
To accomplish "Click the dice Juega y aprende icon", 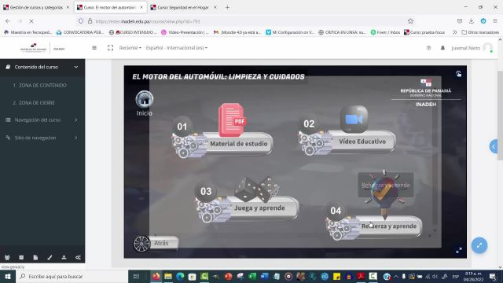I will click(x=257, y=189).
